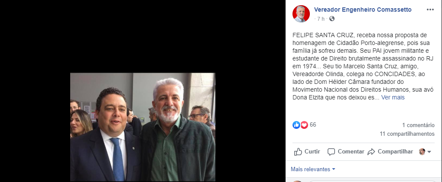Open the Mais relevantes sorting dropdown
Viewport: 442px width, 182px height.
pyautogui.click(x=313, y=169)
